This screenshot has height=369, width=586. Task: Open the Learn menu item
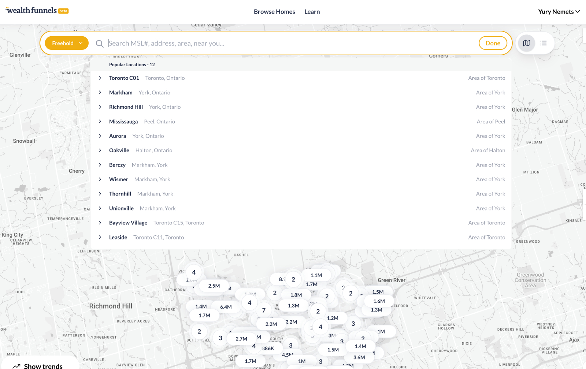click(x=312, y=12)
